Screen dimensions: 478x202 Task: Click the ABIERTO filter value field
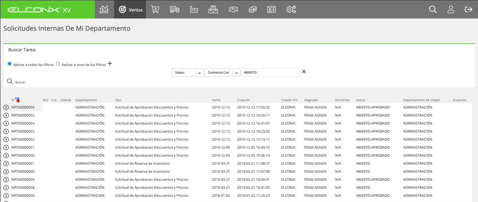pyautogui.click(x=271, y=73)
